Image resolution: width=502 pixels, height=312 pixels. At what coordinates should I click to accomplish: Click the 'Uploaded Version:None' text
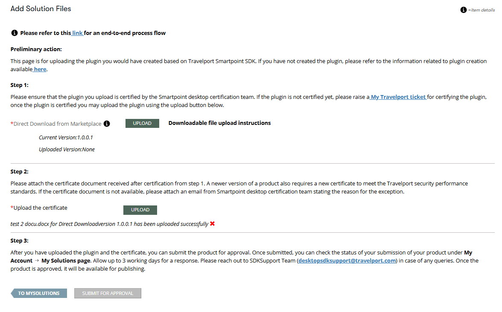pos(67,149)
